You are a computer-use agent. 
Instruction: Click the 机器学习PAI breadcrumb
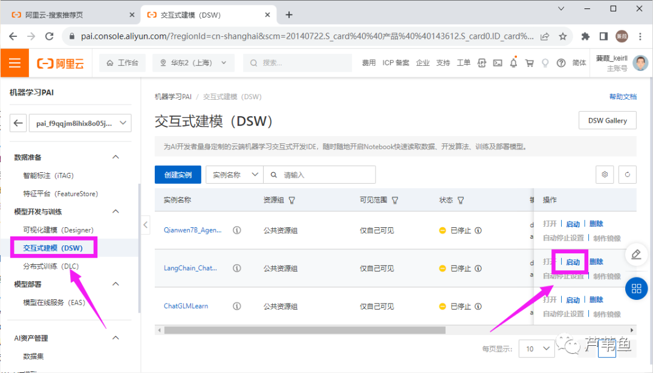(173, 97)
